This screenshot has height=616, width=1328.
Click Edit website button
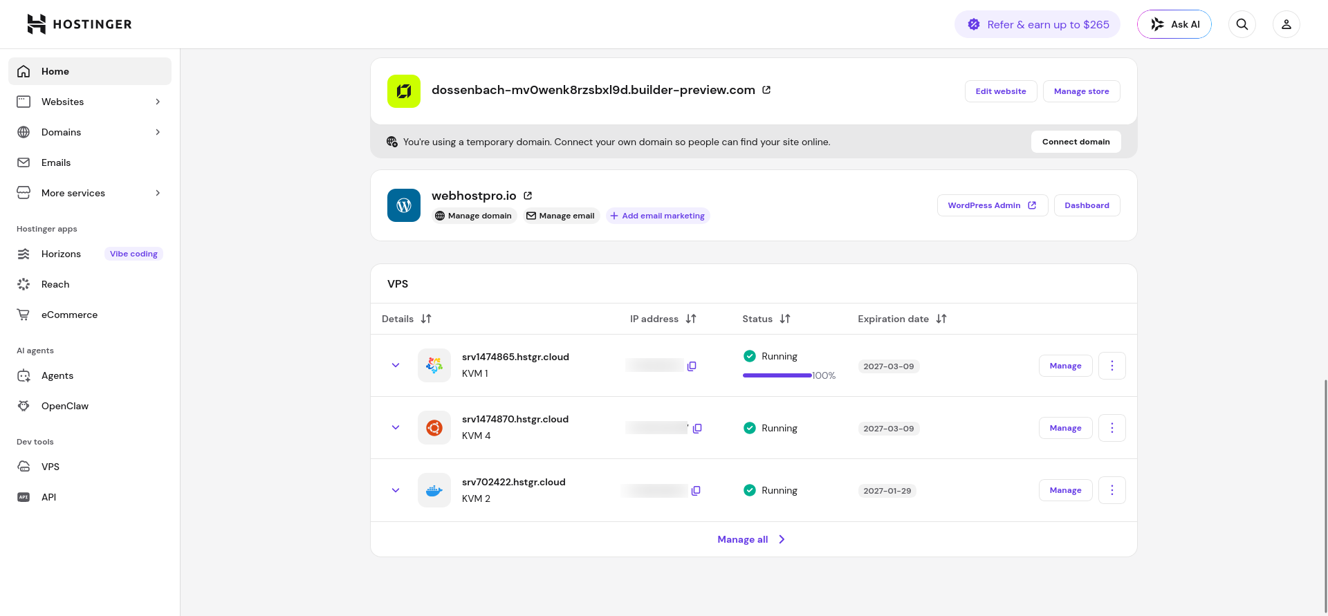(x=1001, y=91)
